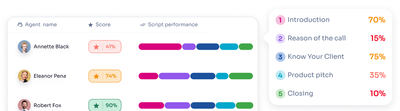Click Eleanor Pena's 74% score badge
This screenshot has width=400, height=111.
coord(105,76)
